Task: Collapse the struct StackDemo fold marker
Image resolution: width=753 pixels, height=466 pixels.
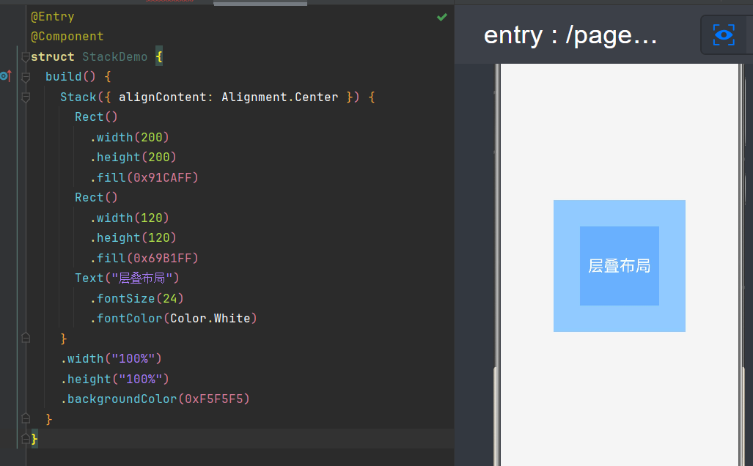Action: click(x=26, y=57)
